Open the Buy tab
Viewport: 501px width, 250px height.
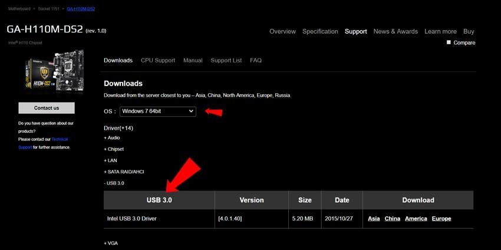click(469, 31)
